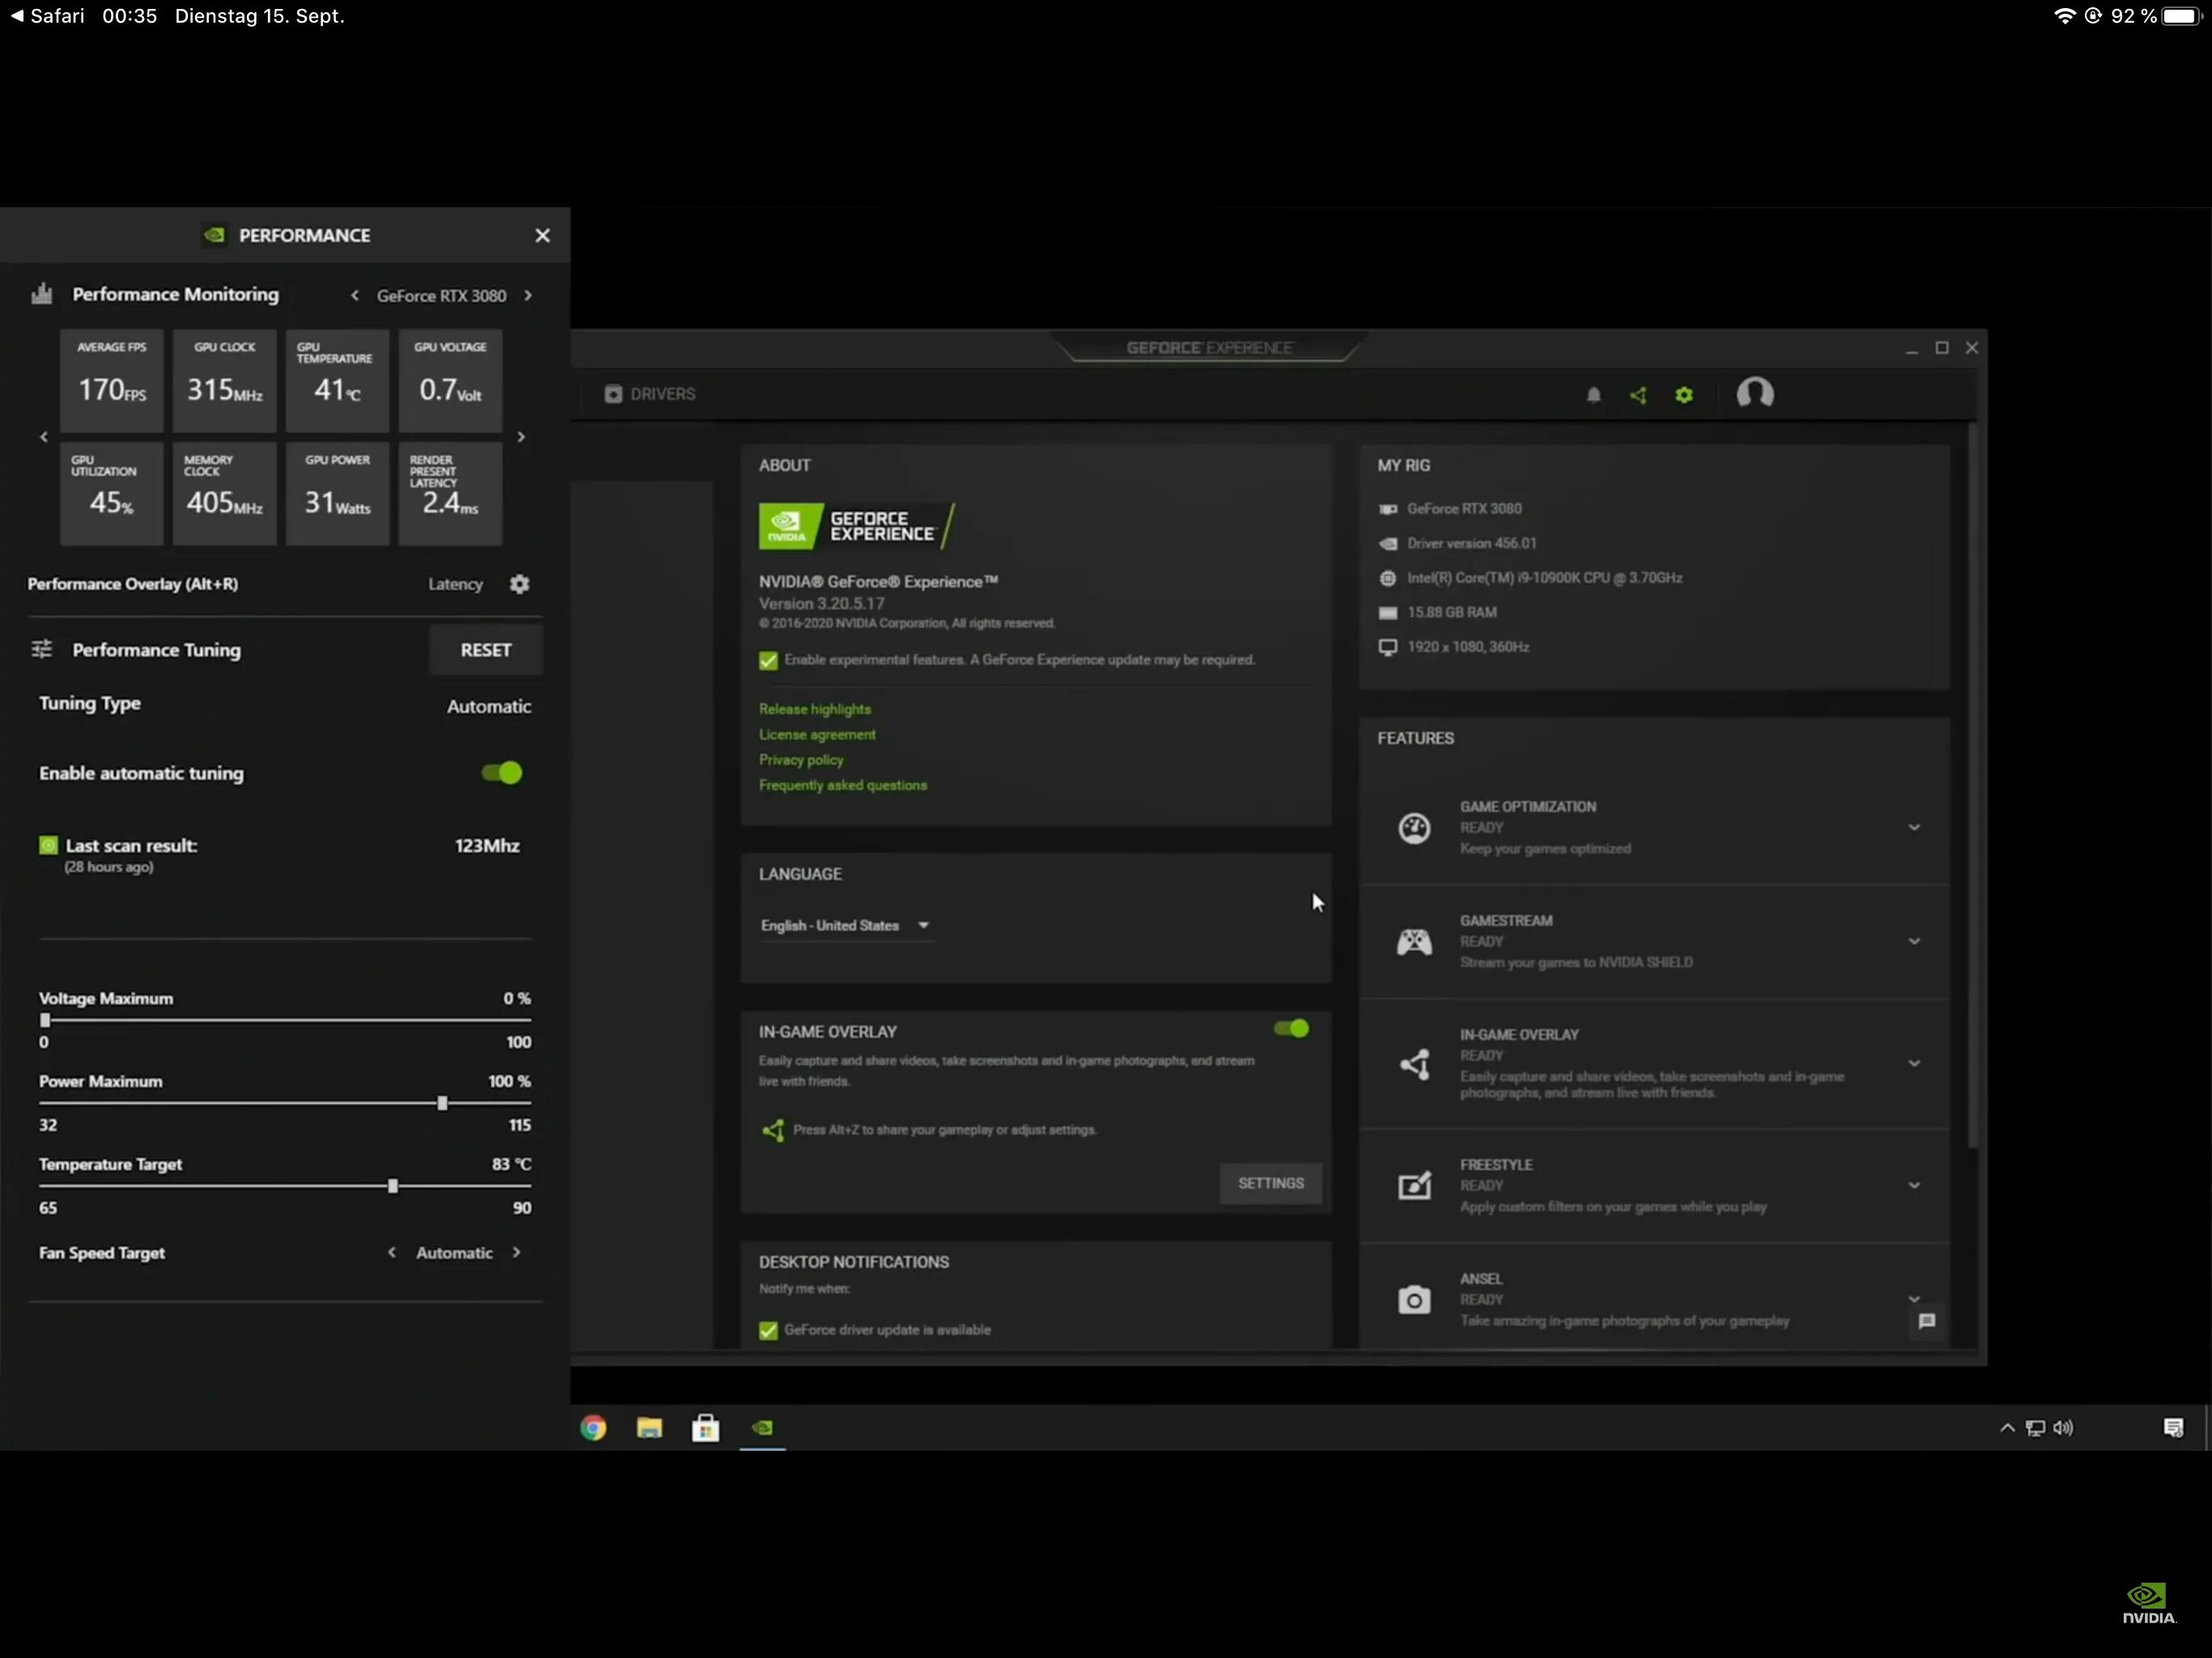Open Privacy policy link
2212x1658 pixels.
pos(801,760)
